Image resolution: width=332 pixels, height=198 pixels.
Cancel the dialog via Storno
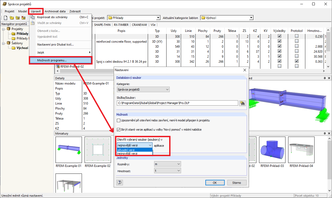click(x=237, y=182)
